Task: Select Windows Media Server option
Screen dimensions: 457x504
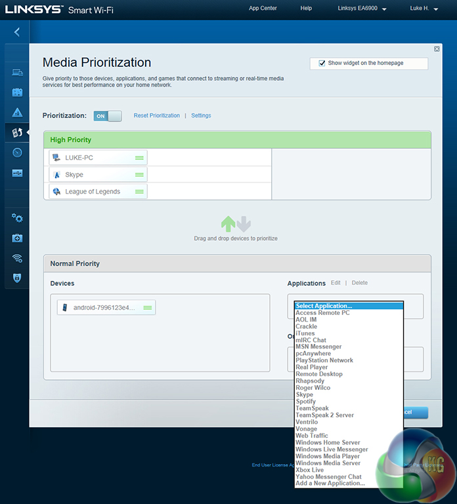Action: (x=349, y=463)
